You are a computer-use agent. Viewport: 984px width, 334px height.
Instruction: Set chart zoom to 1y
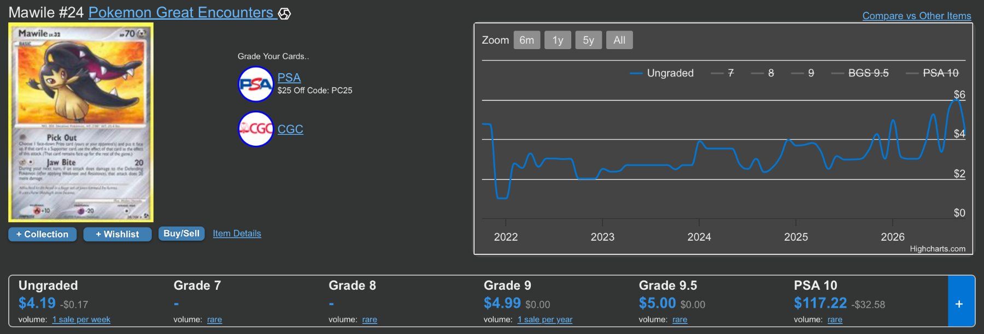pyautogui.click(x=558, y=40)
